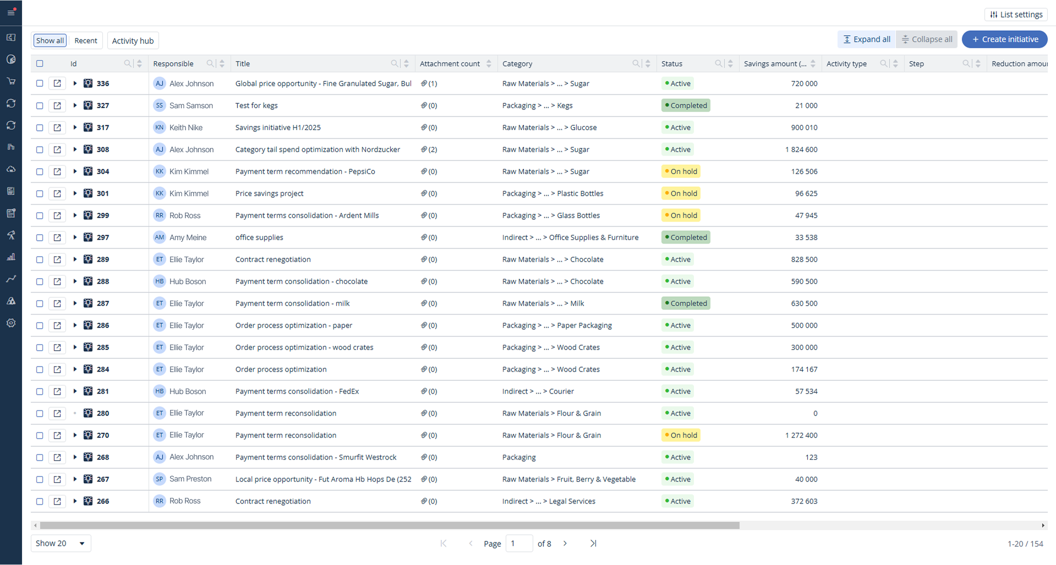
Task: Toggle the select-all checkbox in the header
Action: coord(40,64)
